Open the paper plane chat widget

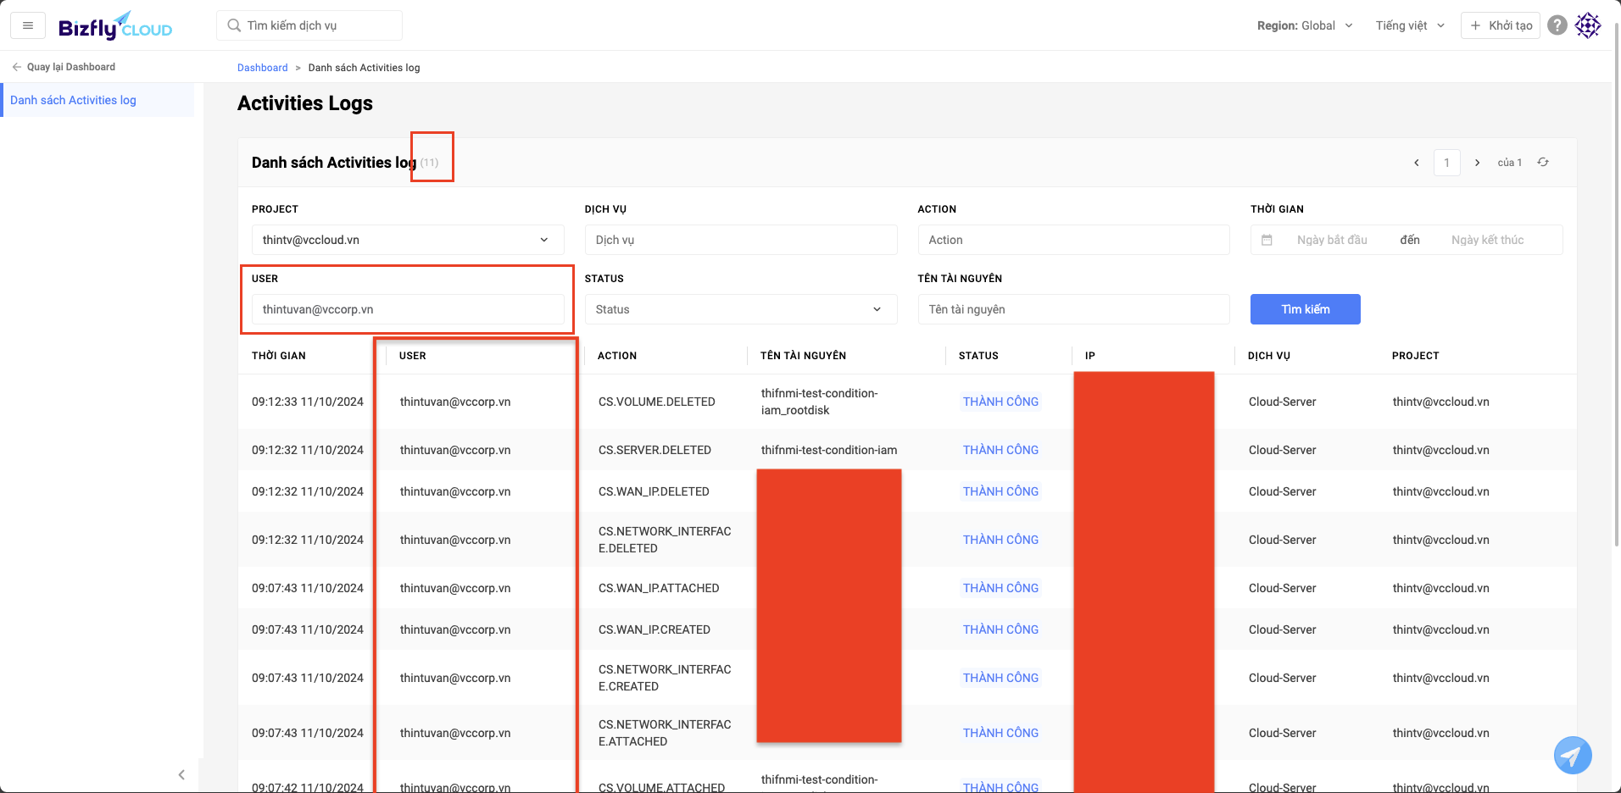coord(1572,755)
